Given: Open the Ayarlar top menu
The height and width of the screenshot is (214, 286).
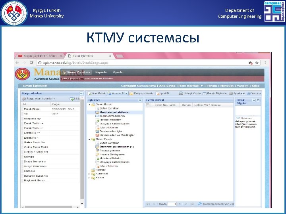Looking at the screenshot, I should [118, 72].
